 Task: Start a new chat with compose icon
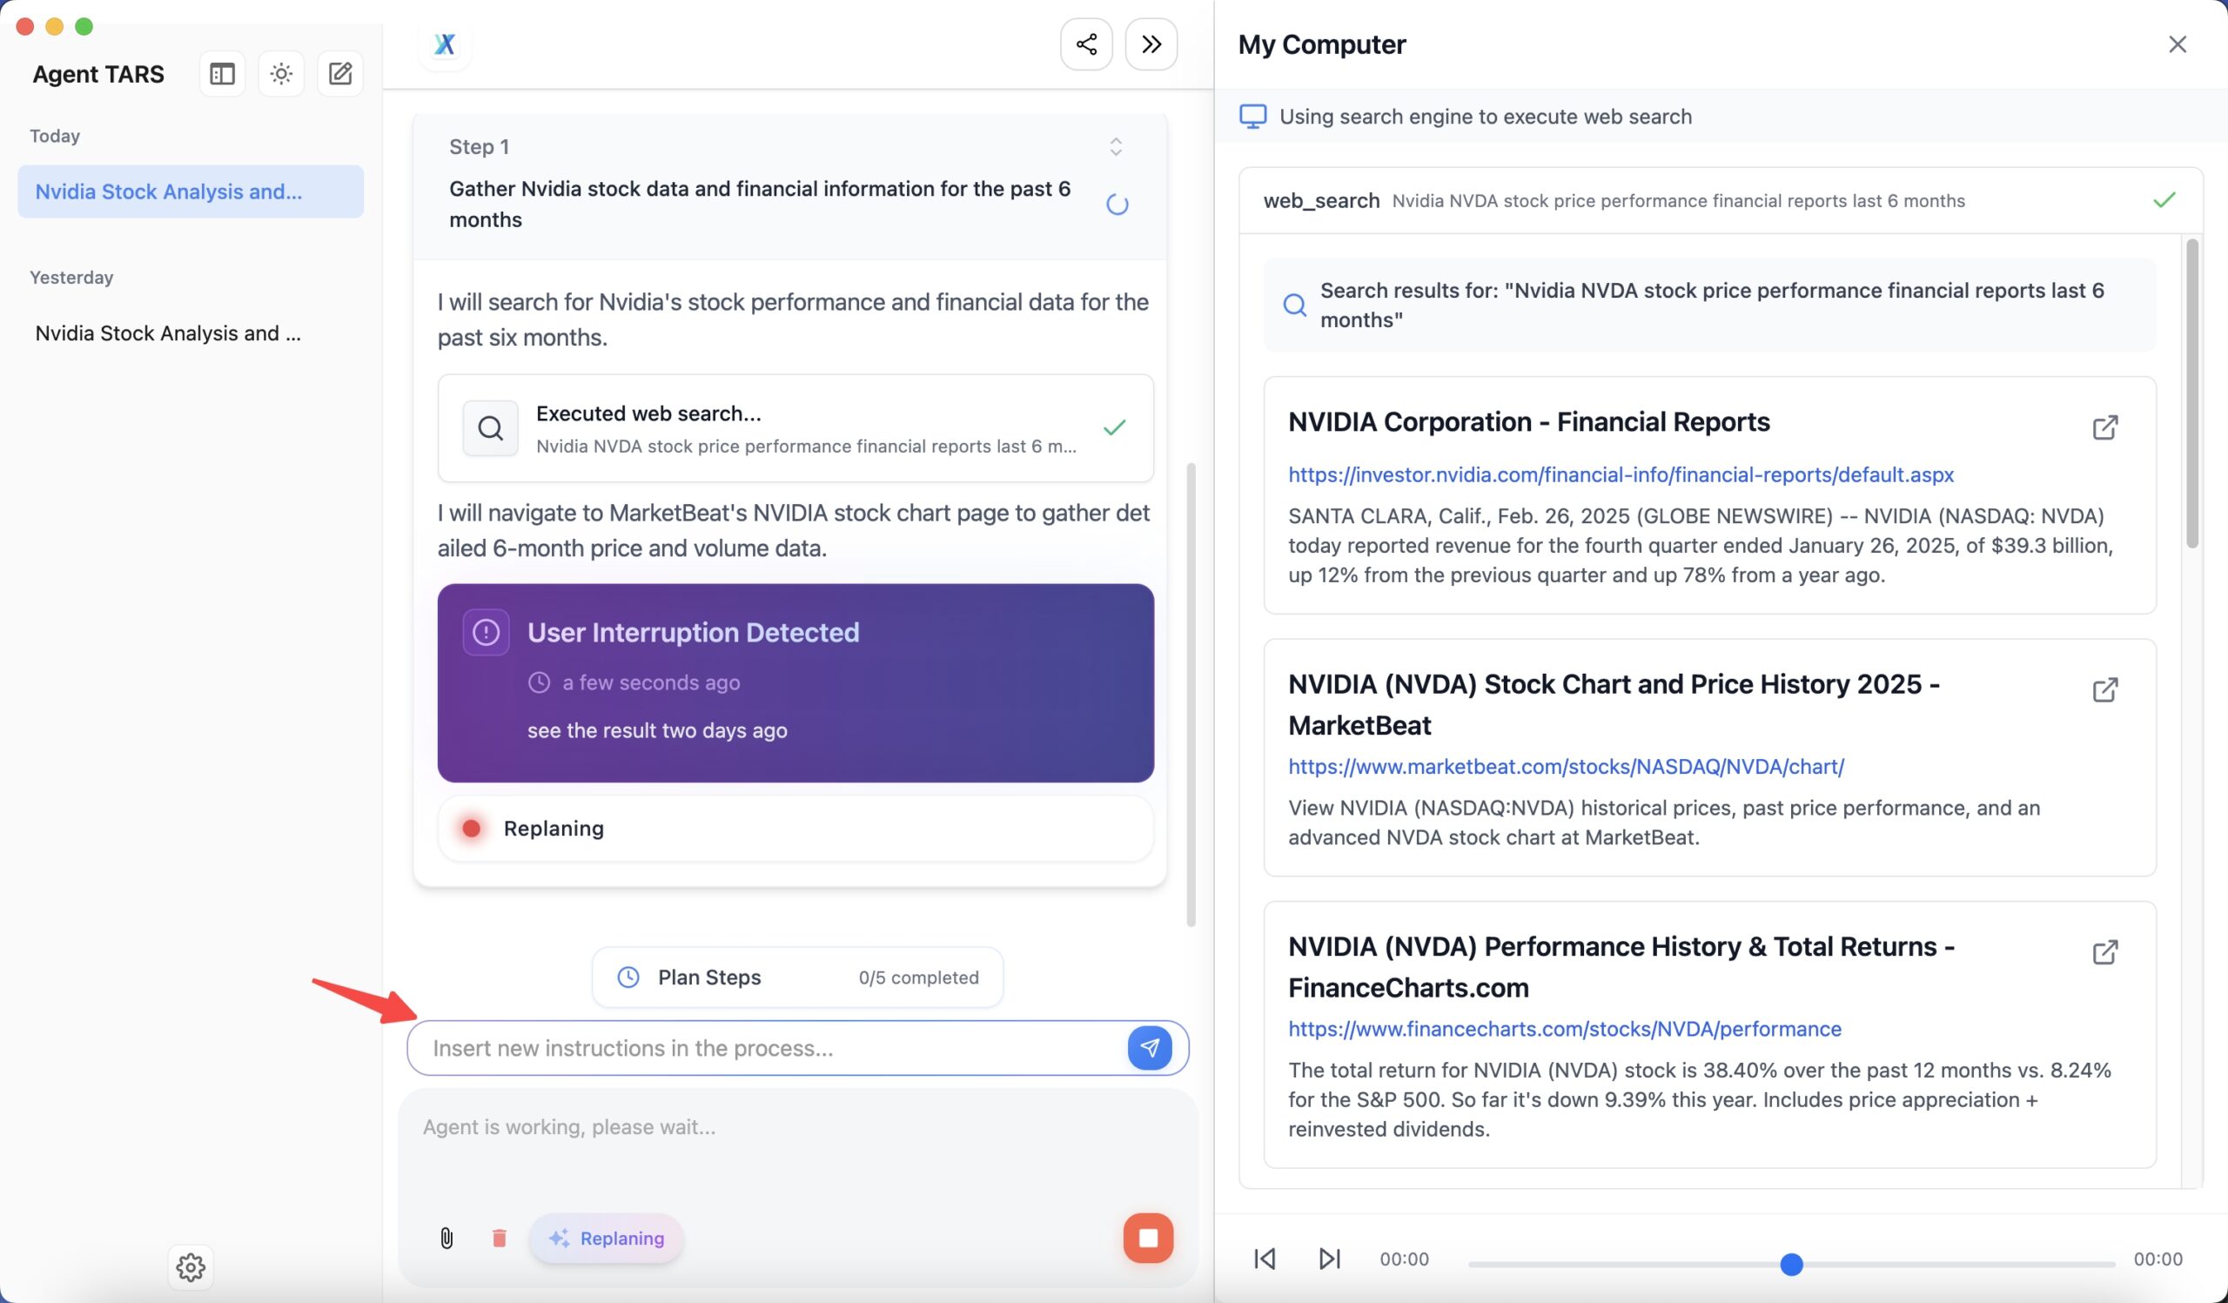click(340, 73)
